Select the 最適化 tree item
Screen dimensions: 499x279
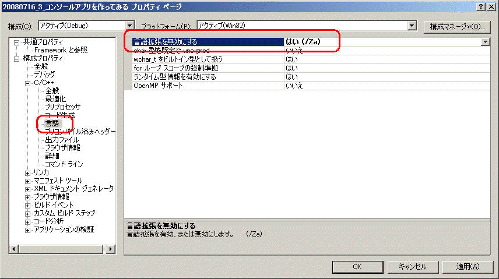pos(55,99)
